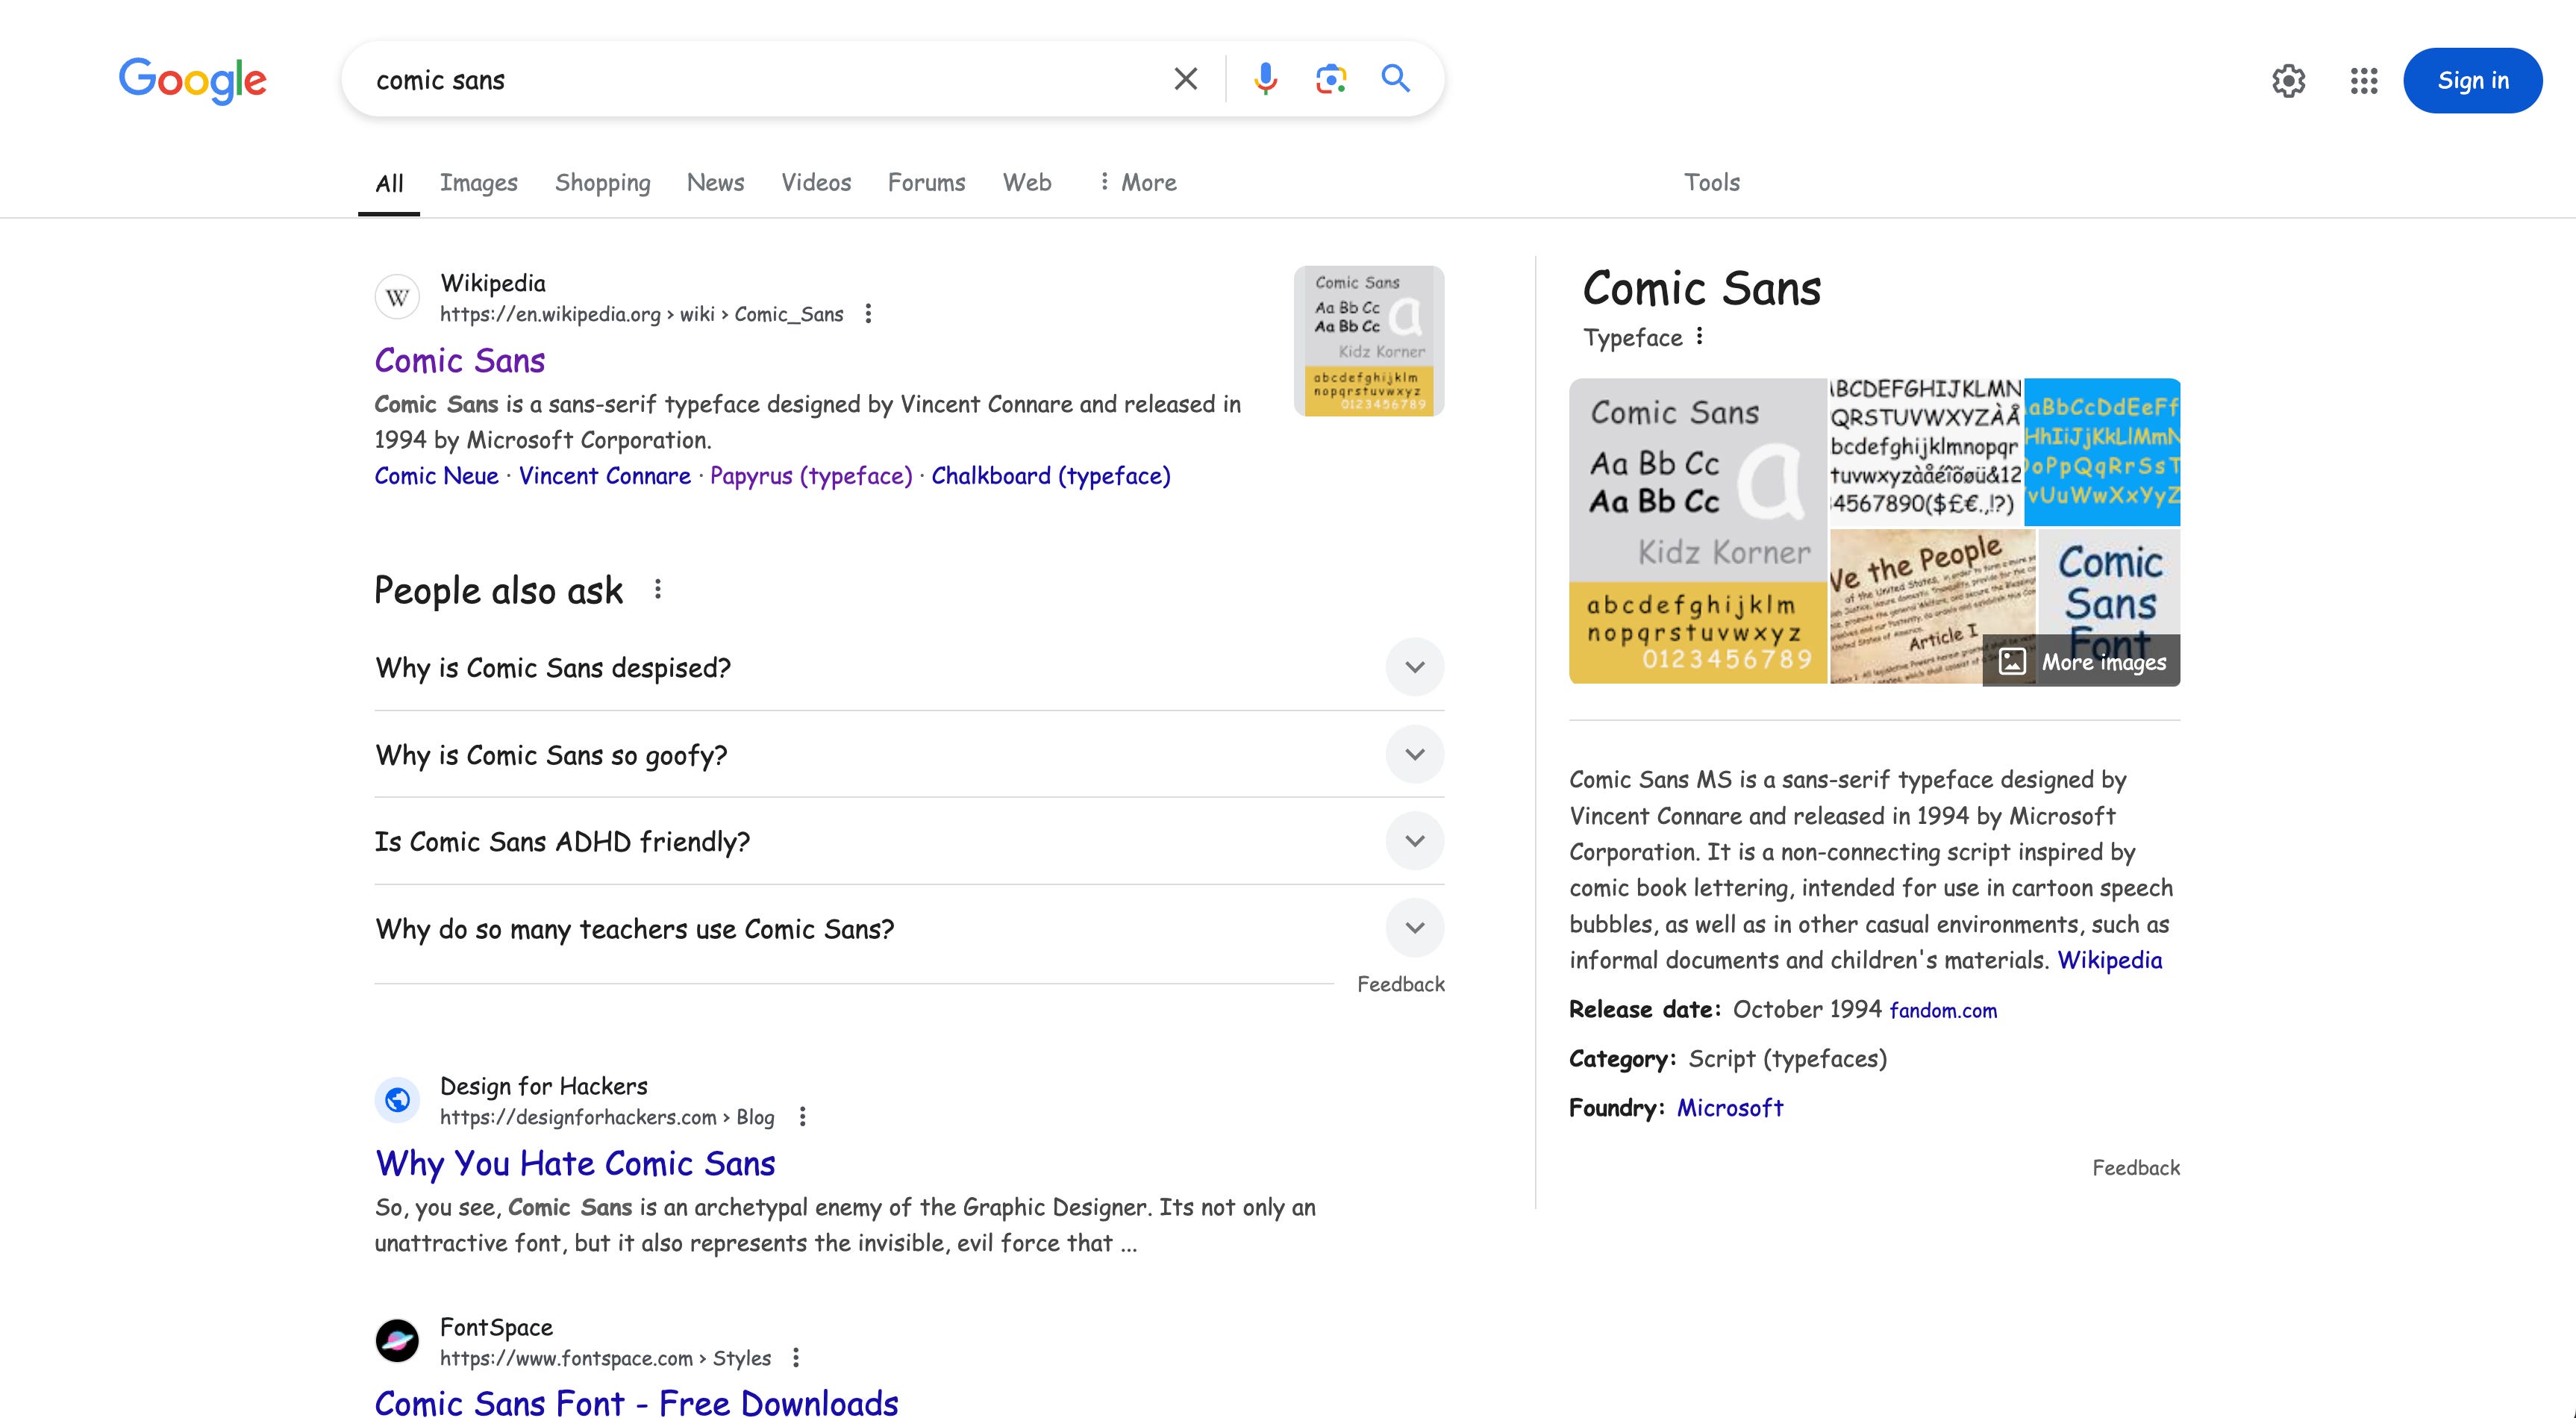Open Google settings gear icon
The width and height of the screenshot is (2576, 1418).
tap(2288, 81)
